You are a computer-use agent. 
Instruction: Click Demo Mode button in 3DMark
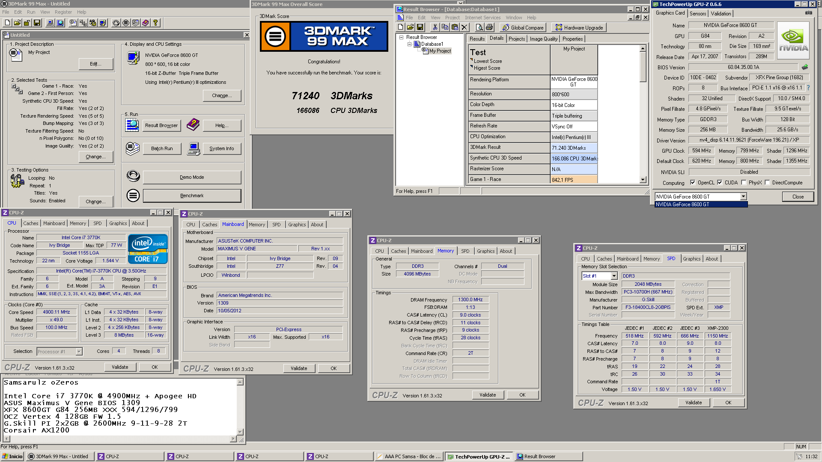coord(192,178)
